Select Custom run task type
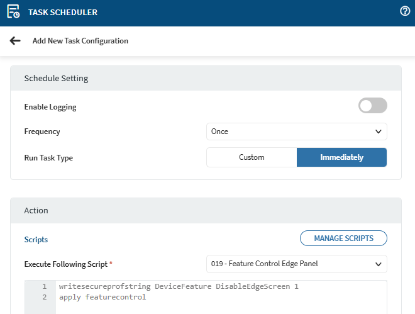Screen dimensions: 415x314 point(252,157)
